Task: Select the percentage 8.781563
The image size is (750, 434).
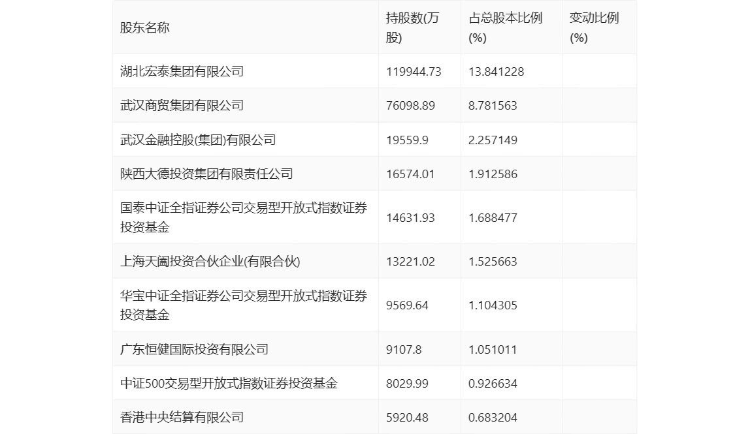Action: pyautogui.click(x=493, y=106)
